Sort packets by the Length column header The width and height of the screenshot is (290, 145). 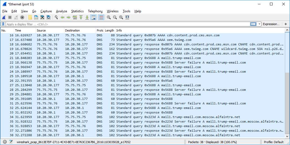click(x=110, y=30)
